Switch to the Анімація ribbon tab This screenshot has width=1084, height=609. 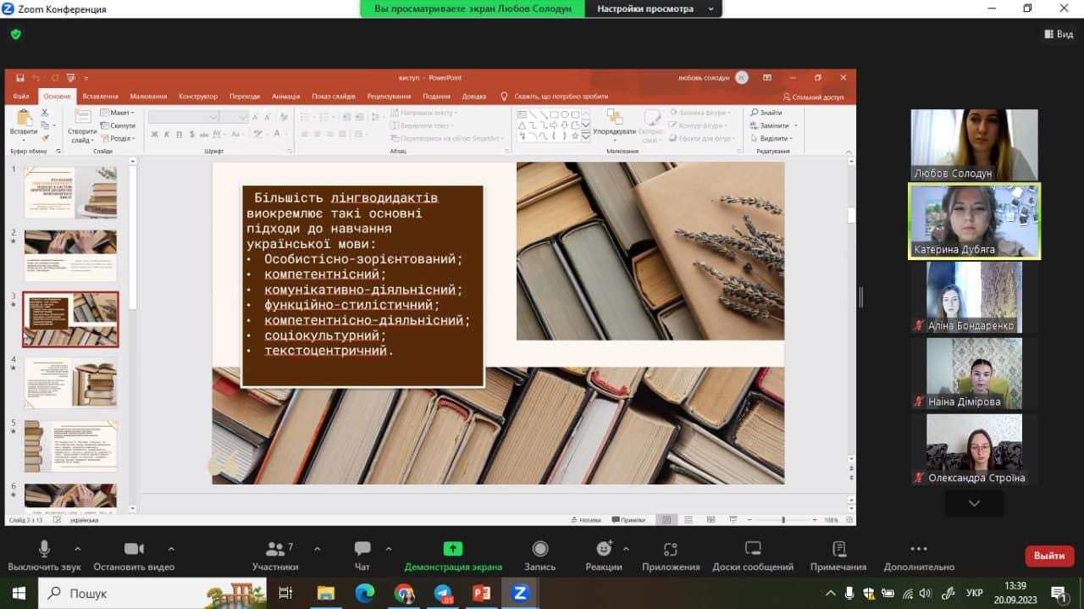pos(286,97)
